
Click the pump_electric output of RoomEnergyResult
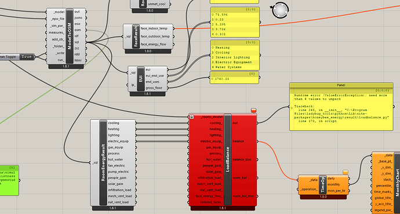(118, 172)
